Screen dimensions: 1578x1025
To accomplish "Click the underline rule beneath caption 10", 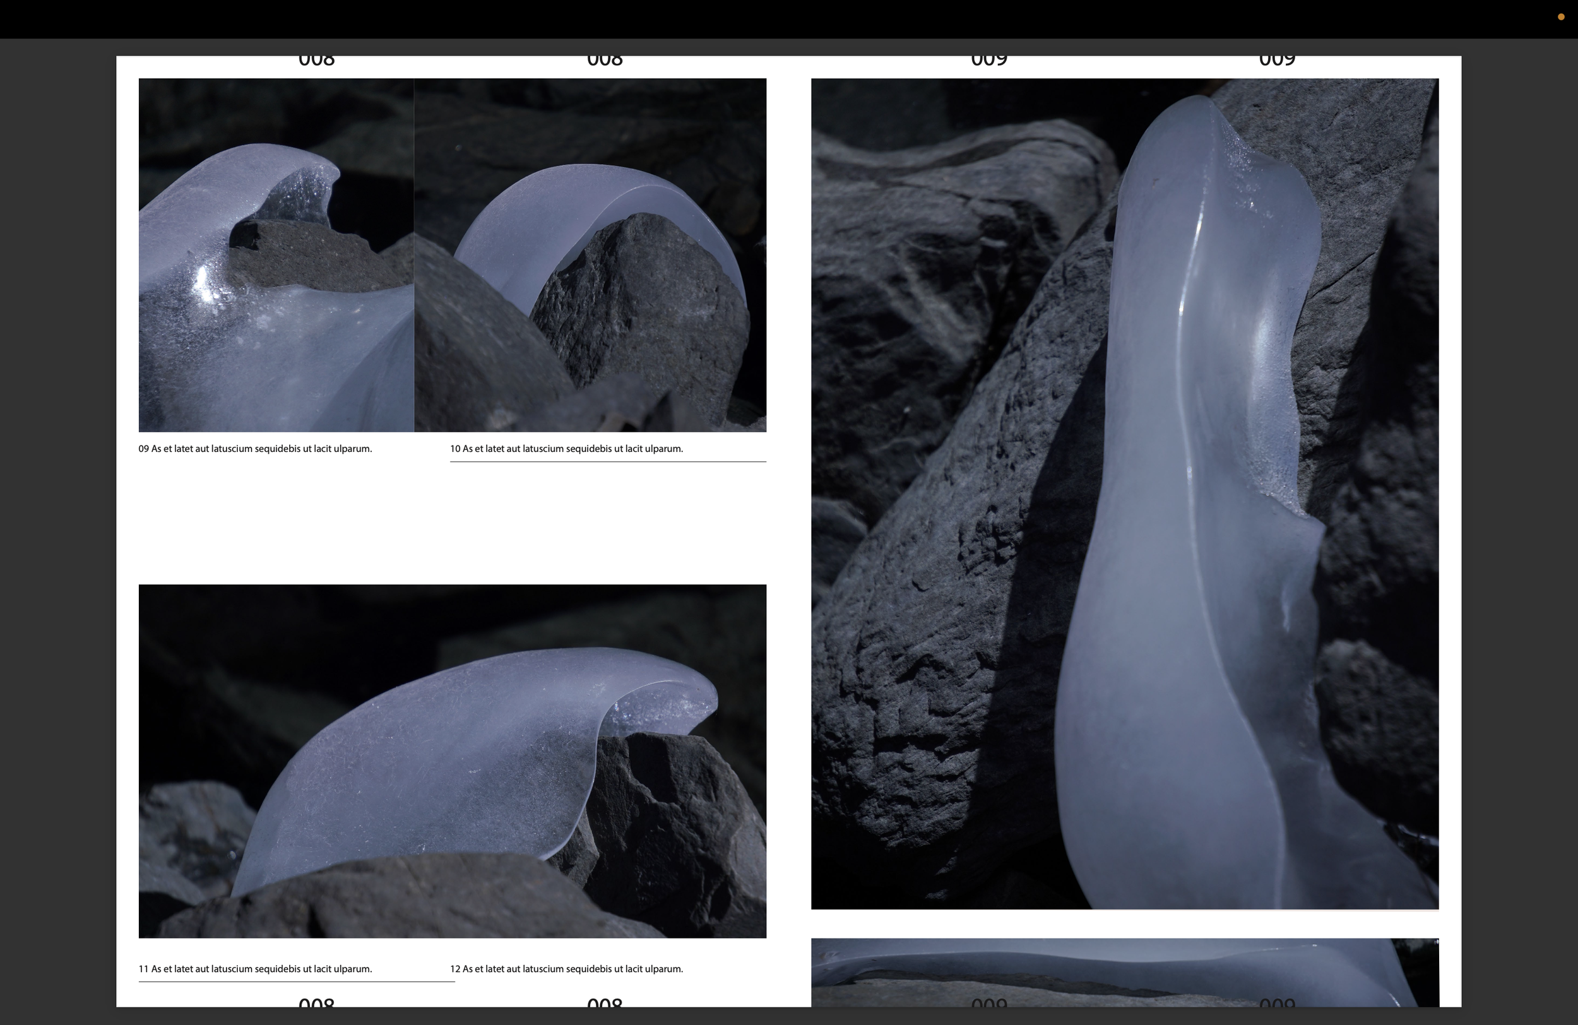I will pos(608,461).
